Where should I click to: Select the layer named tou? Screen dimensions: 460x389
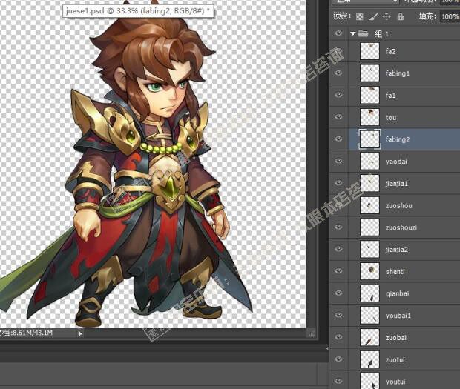[x=391, y=118]
